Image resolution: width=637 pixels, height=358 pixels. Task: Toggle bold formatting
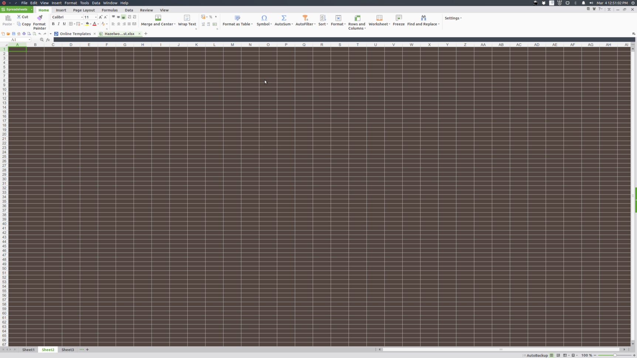[53, 24]
